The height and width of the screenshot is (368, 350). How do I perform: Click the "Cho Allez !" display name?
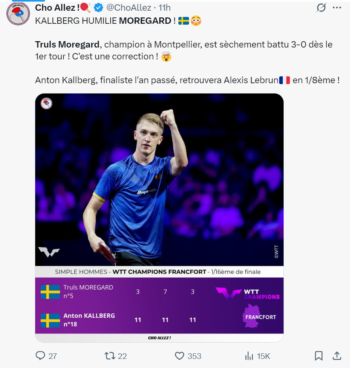coord(57,8)
